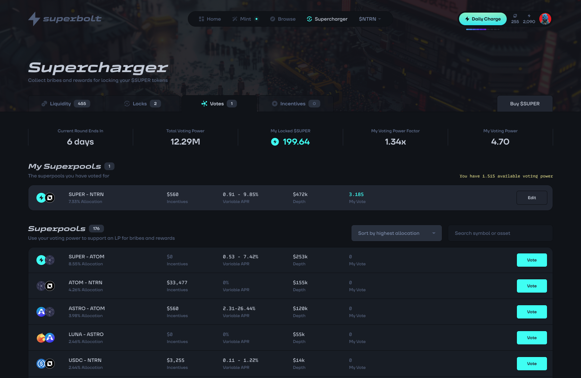Screen dimensions: 581x378
Task: Click the lightning icon next to 2,090
Action: point(529,16)
